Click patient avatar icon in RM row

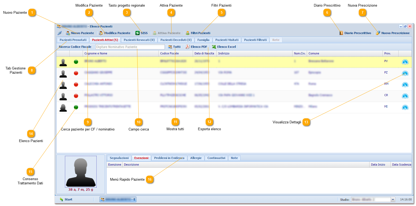click(63, 85)
